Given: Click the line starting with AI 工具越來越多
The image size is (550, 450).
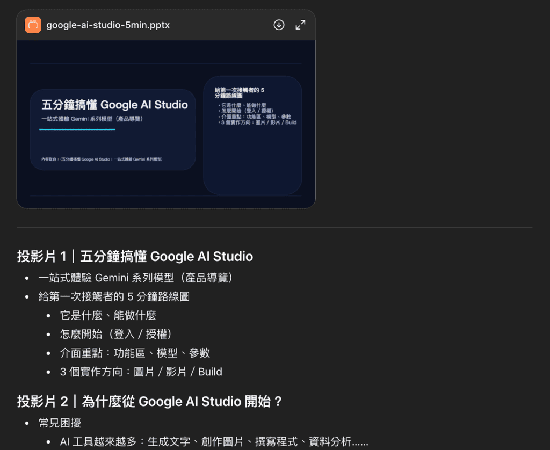Looking at the screenshot, I should click(214, 442).
